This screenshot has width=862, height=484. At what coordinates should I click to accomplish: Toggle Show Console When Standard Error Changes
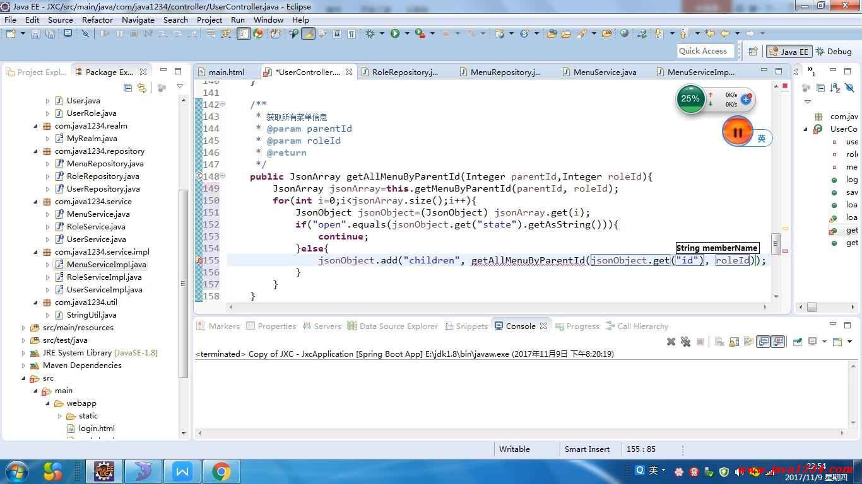pos(778,342)
